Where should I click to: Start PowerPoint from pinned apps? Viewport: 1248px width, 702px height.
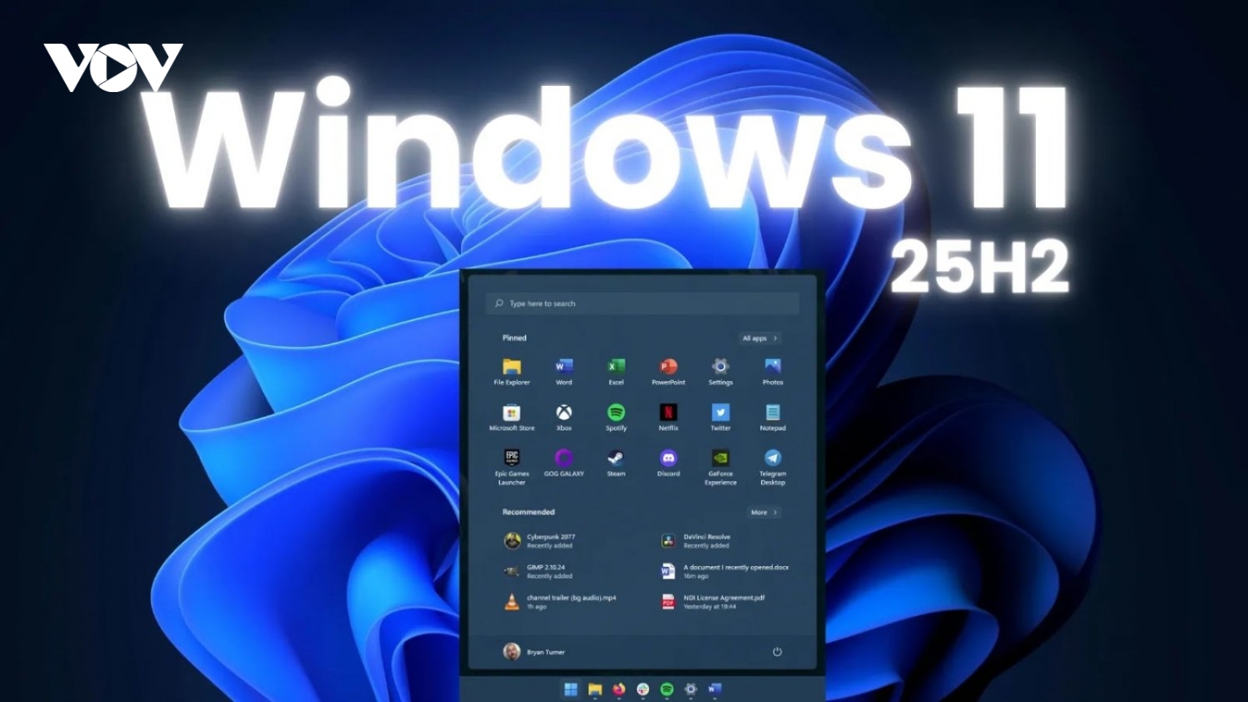pyautogui.click(x=668, y=371)
